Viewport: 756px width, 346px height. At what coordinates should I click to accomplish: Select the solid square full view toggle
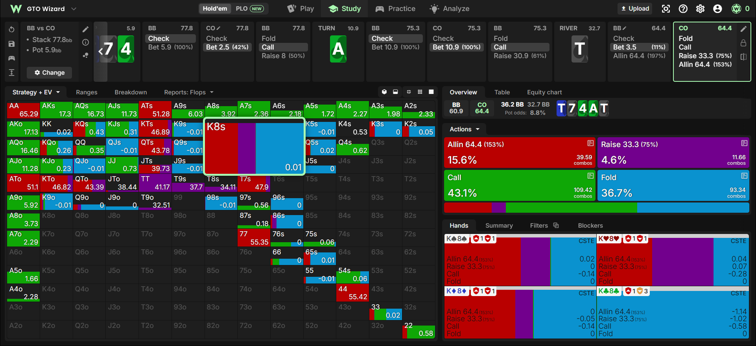431,92
